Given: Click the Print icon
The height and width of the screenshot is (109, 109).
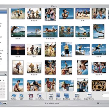Looking at the screenshot, I should click(x=51, y=95).
